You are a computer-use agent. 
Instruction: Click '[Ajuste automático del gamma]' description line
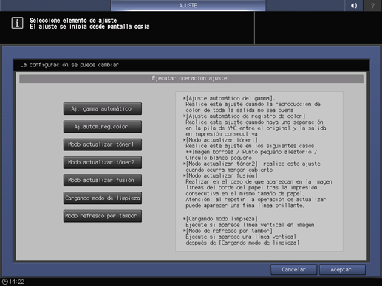click(x=229, y=98)
